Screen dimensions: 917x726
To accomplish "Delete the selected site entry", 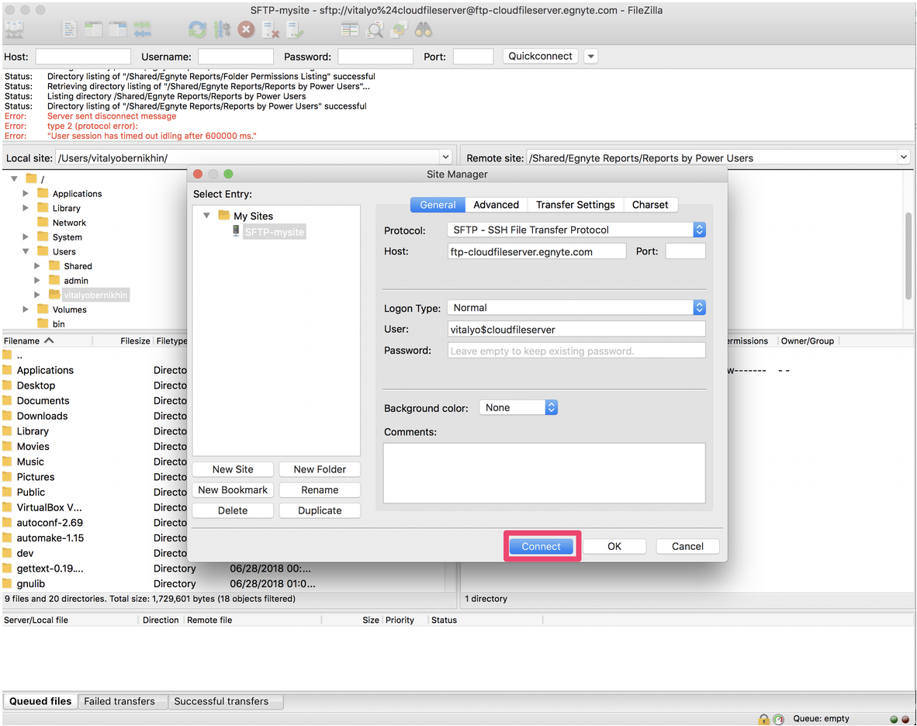I will pos(233,510).
